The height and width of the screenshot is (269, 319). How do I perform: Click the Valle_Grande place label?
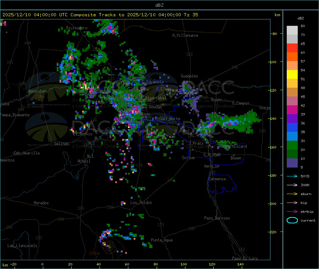105,130
